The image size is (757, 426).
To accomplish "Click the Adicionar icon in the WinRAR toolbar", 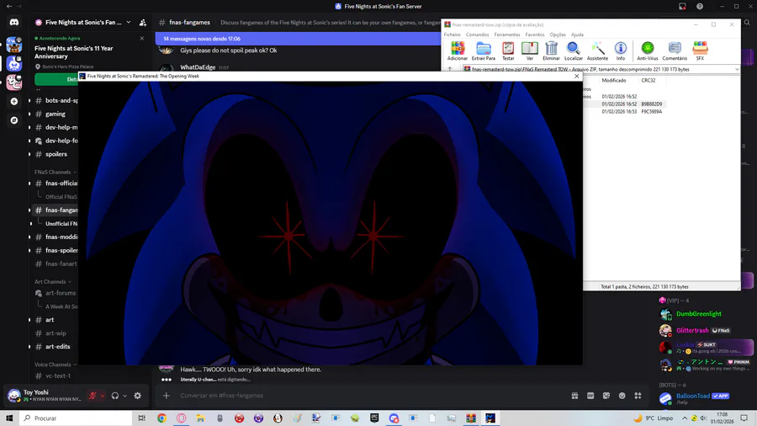I will click(x=458, y=51).
